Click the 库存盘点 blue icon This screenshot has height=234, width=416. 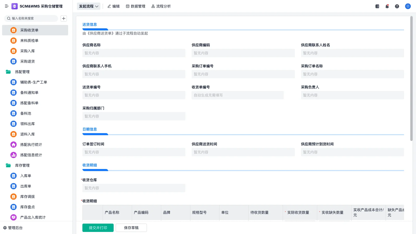pyautogui.click(x=14, y=207)
